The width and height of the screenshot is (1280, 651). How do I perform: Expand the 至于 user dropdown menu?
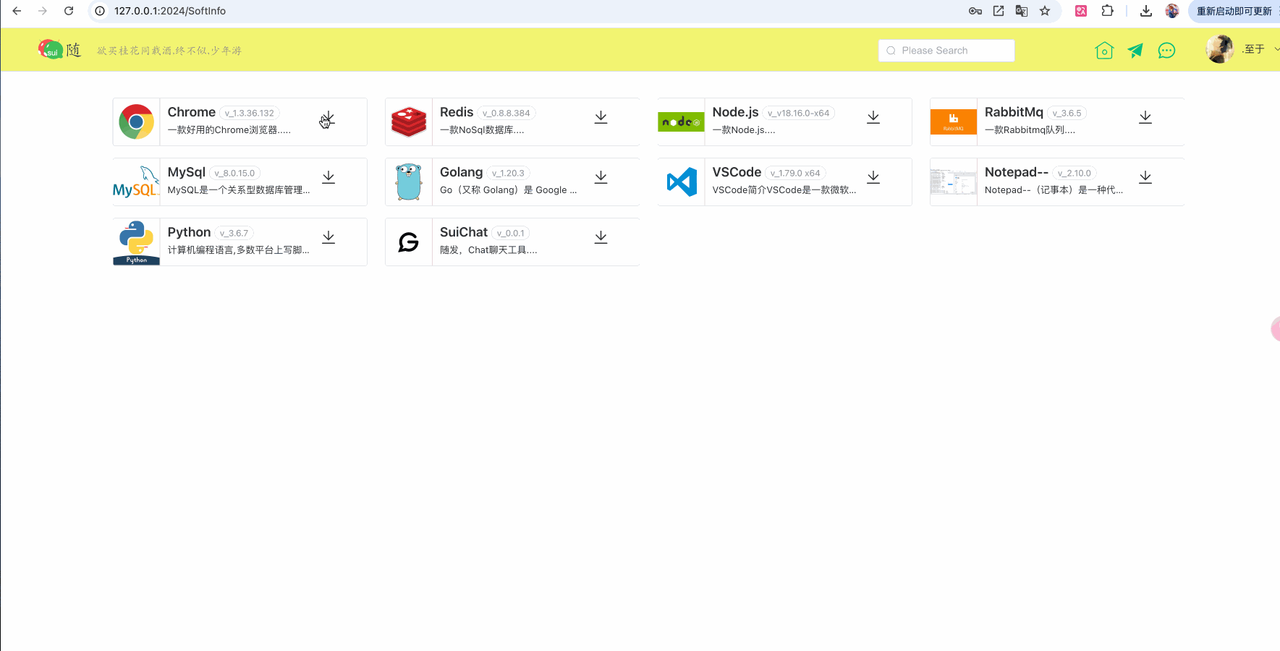[1260, 49]
